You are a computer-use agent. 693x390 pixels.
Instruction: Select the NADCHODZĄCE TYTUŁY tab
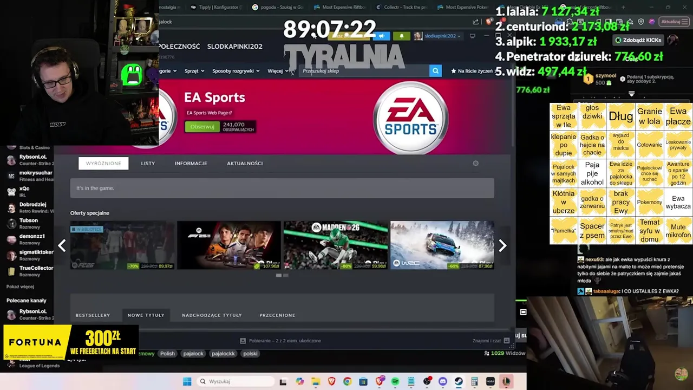coord(212,315)
